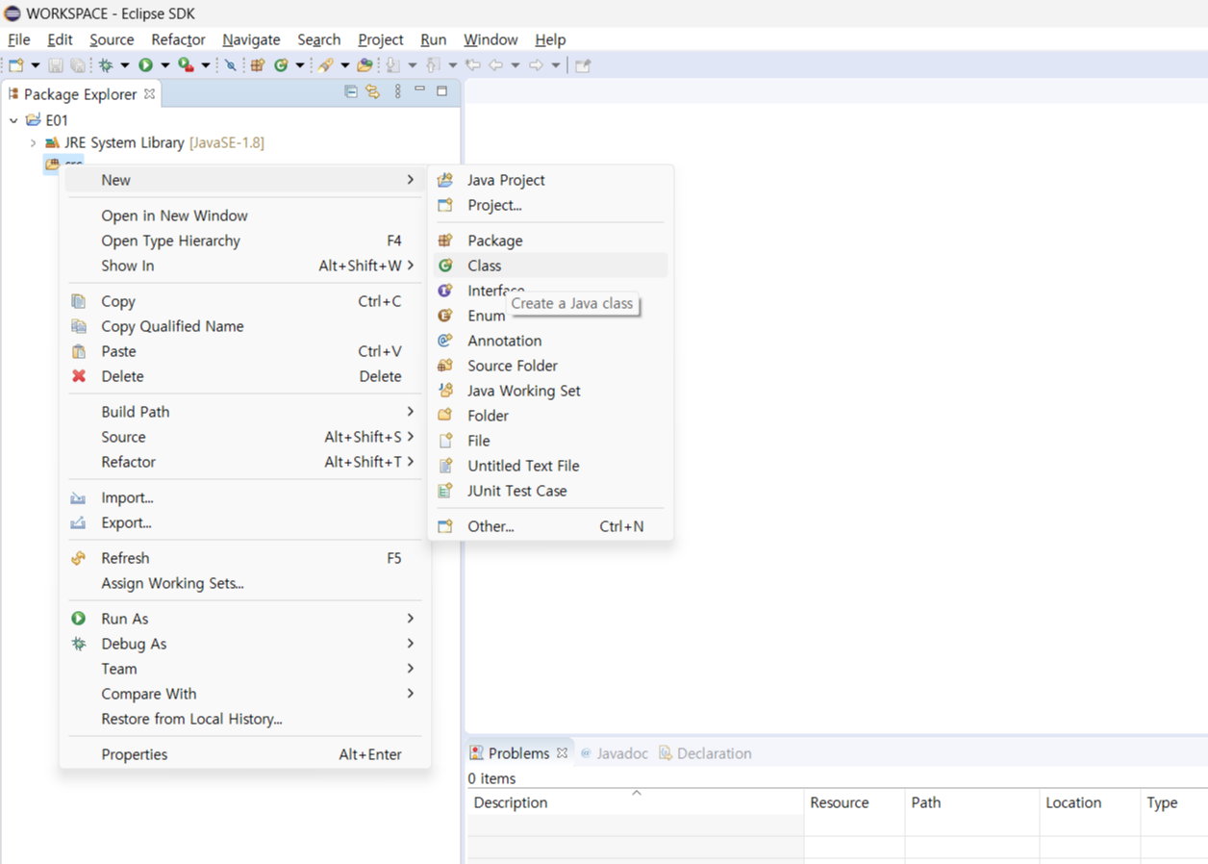Click the Forward navigation arrow icon
Image resolution: width=1208 pixels, height=864 pixels.
tap(536, 65)
